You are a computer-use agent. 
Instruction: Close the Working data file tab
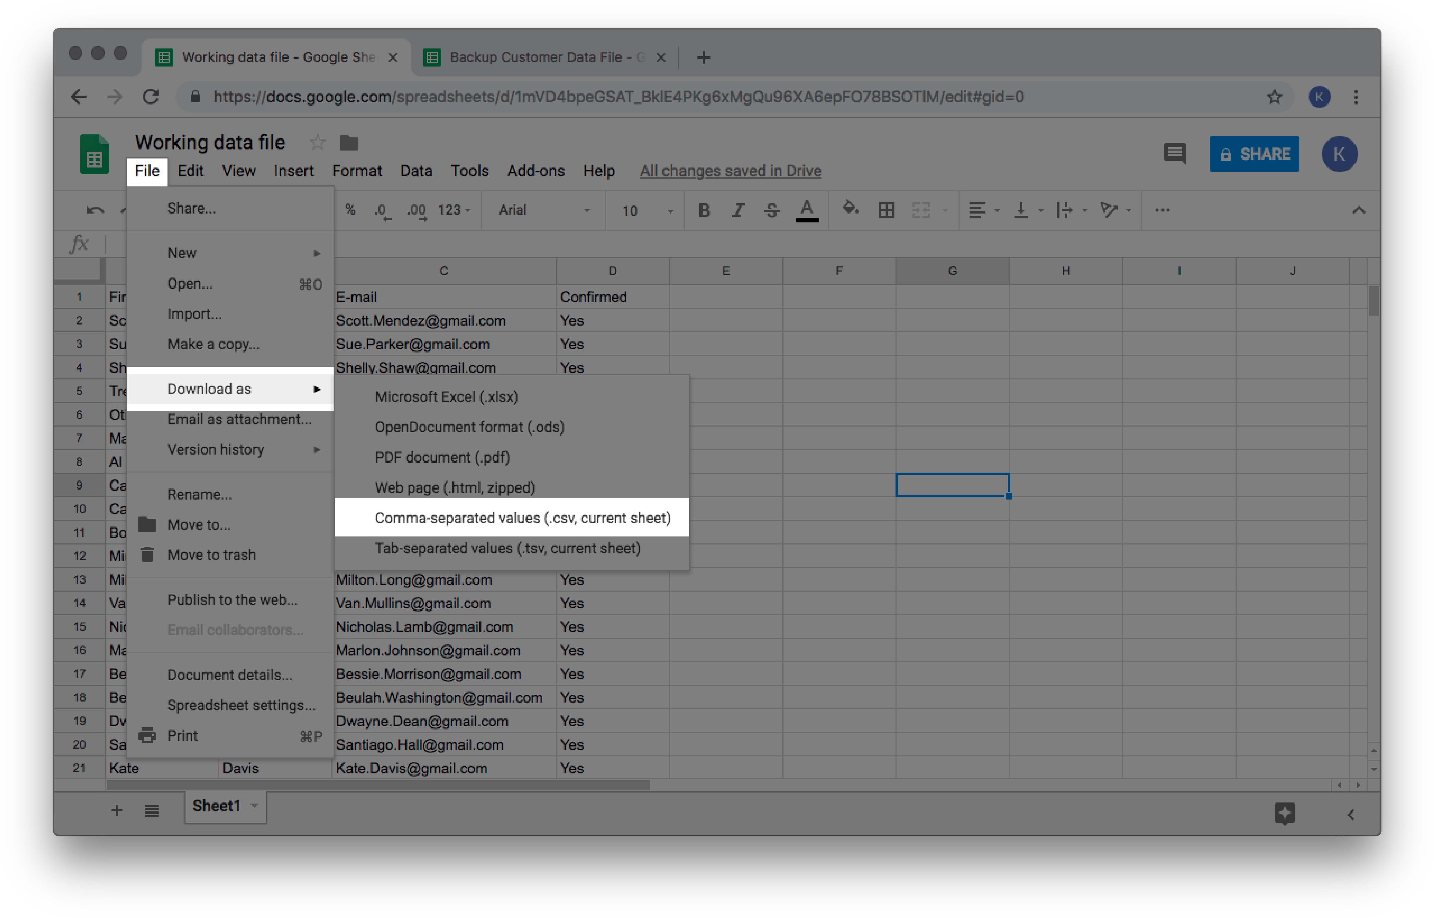pyautogui.click(x=393, y=57)
